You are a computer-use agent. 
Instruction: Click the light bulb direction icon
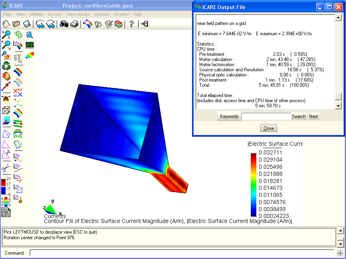click(6, 99)
